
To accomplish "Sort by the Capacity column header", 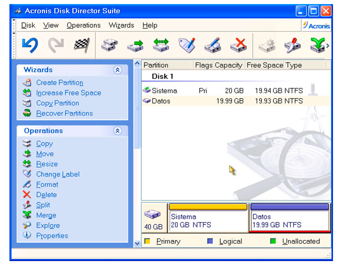I will (x=228, y=65).
